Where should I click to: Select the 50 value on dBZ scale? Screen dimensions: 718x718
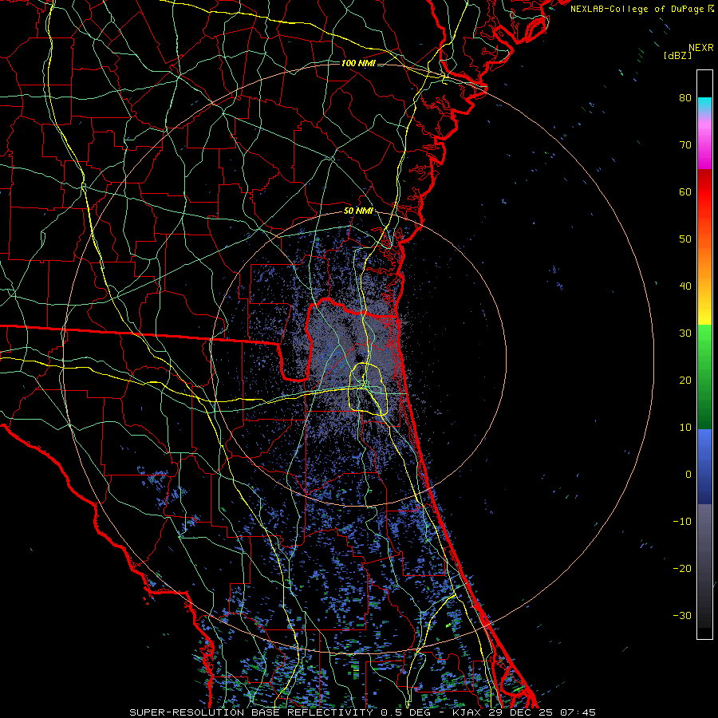(685, 239)
